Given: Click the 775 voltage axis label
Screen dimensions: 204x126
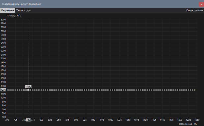Looking at the screenshot, I should (x=33, y=120).
